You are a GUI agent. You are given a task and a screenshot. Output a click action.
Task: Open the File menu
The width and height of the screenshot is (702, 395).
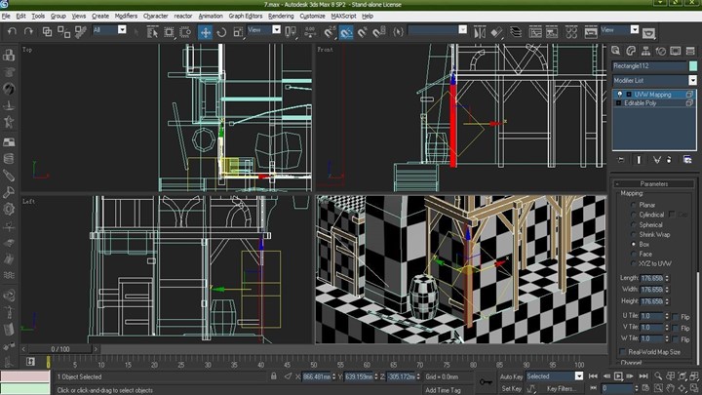(x=6, y=16)
